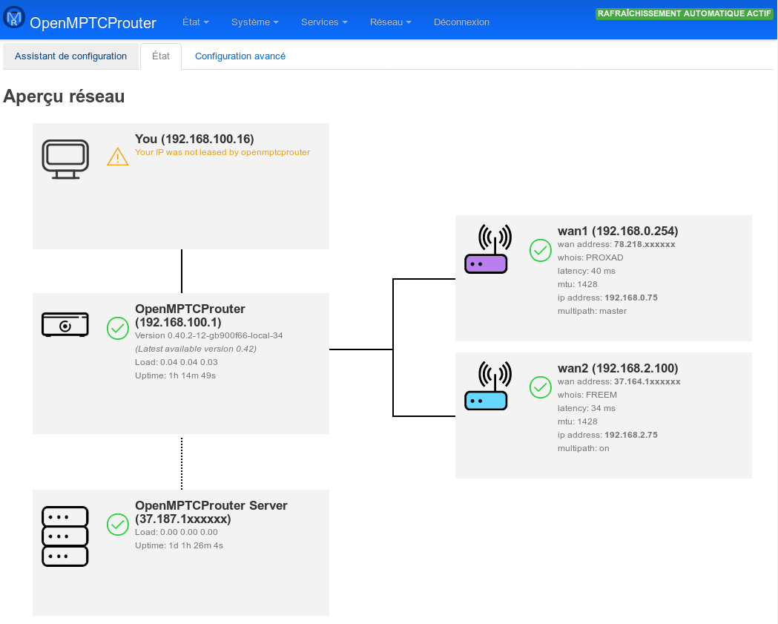Click the ip address 192.168.0.75 line
778x624 pixels.
click(607, 298)
